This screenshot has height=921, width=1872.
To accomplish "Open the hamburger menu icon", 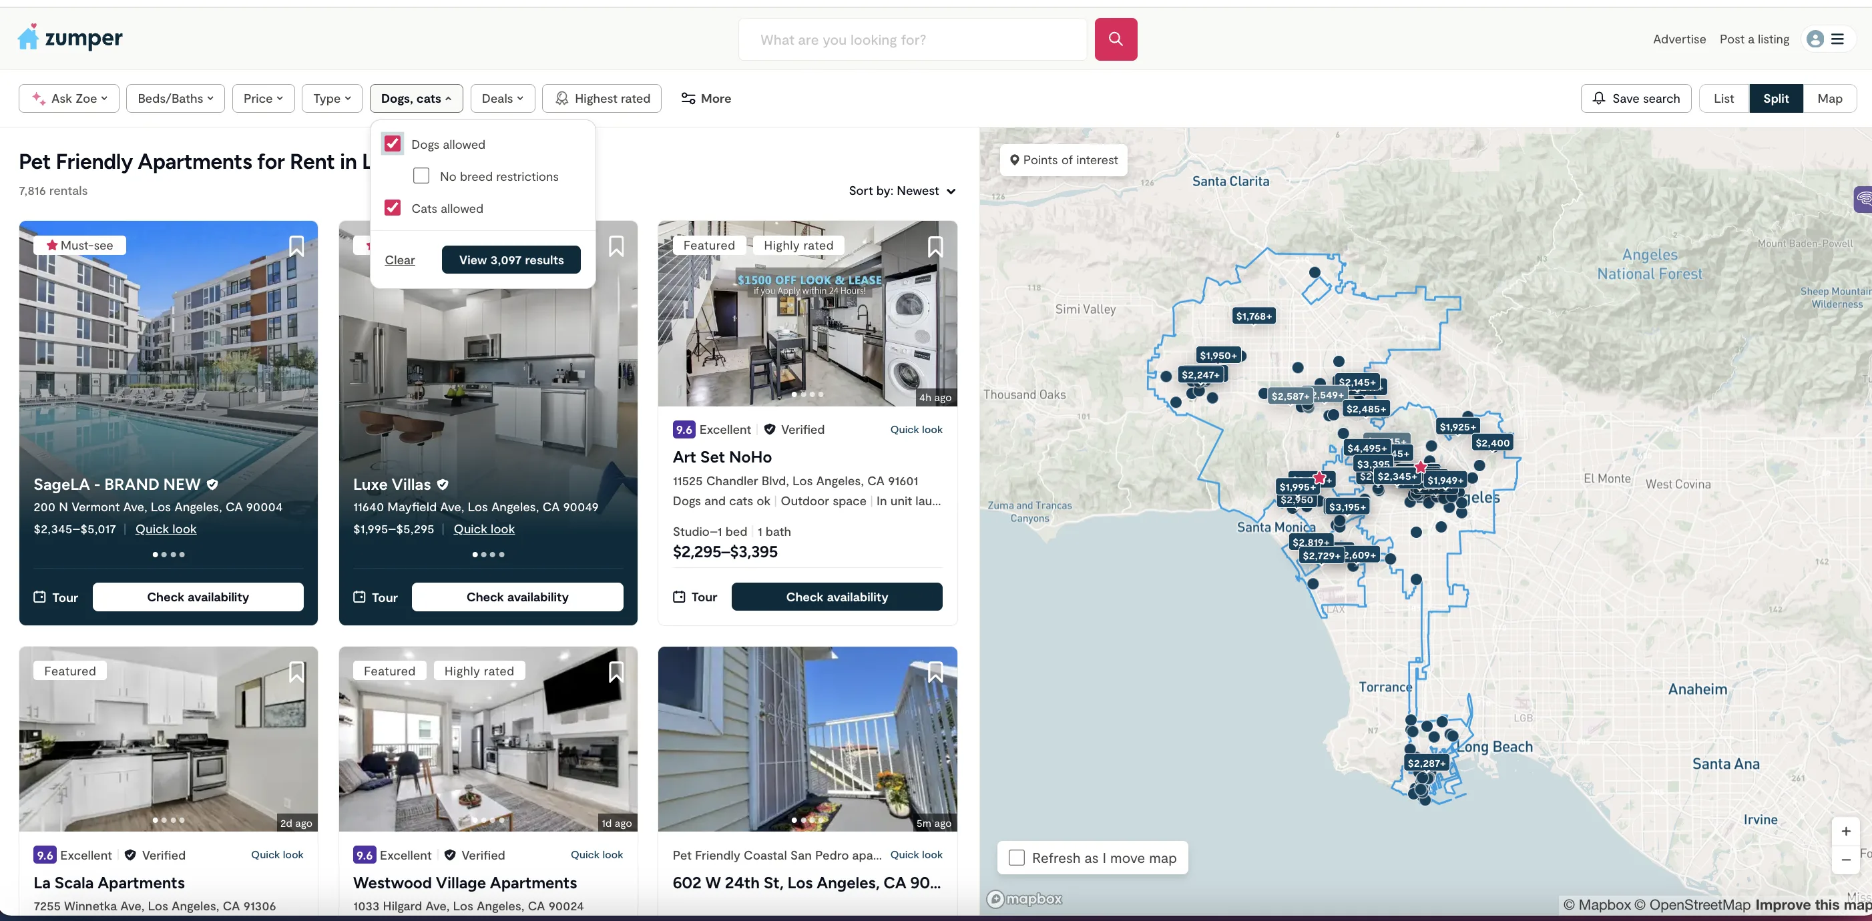I will coord(1837,39).
